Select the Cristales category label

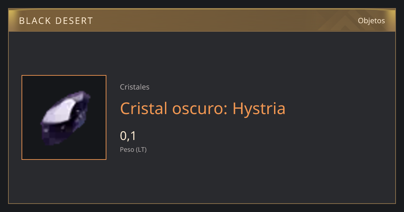pyautogui.click(x=135, y=87)
